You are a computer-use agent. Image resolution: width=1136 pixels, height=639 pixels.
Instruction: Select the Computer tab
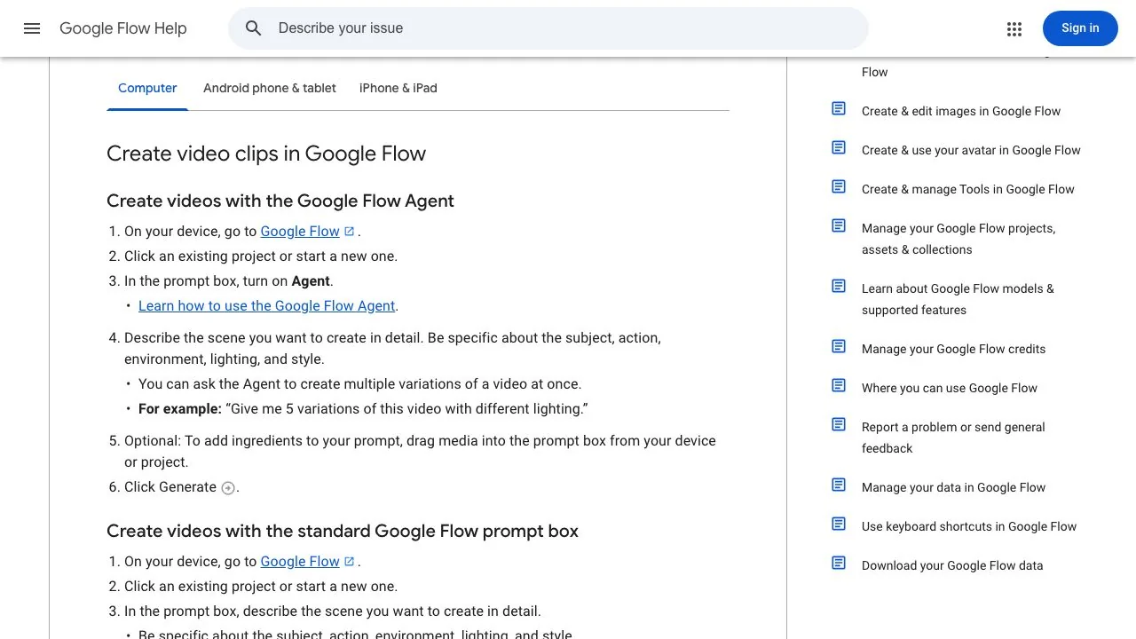point(147,88)
